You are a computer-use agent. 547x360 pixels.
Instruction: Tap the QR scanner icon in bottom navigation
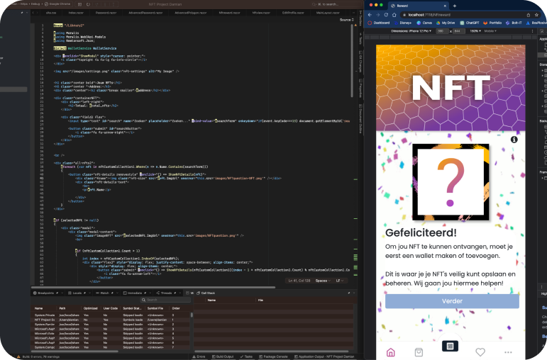pos(449,347)
